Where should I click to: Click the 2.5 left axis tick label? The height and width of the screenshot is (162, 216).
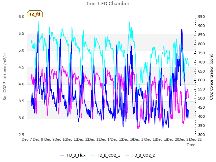tap(22, 135)
